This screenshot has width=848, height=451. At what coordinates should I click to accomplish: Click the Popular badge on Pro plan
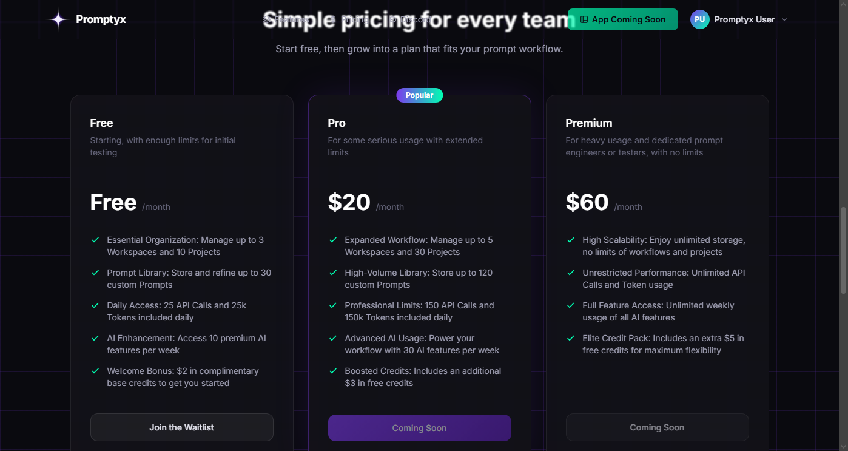419,95
